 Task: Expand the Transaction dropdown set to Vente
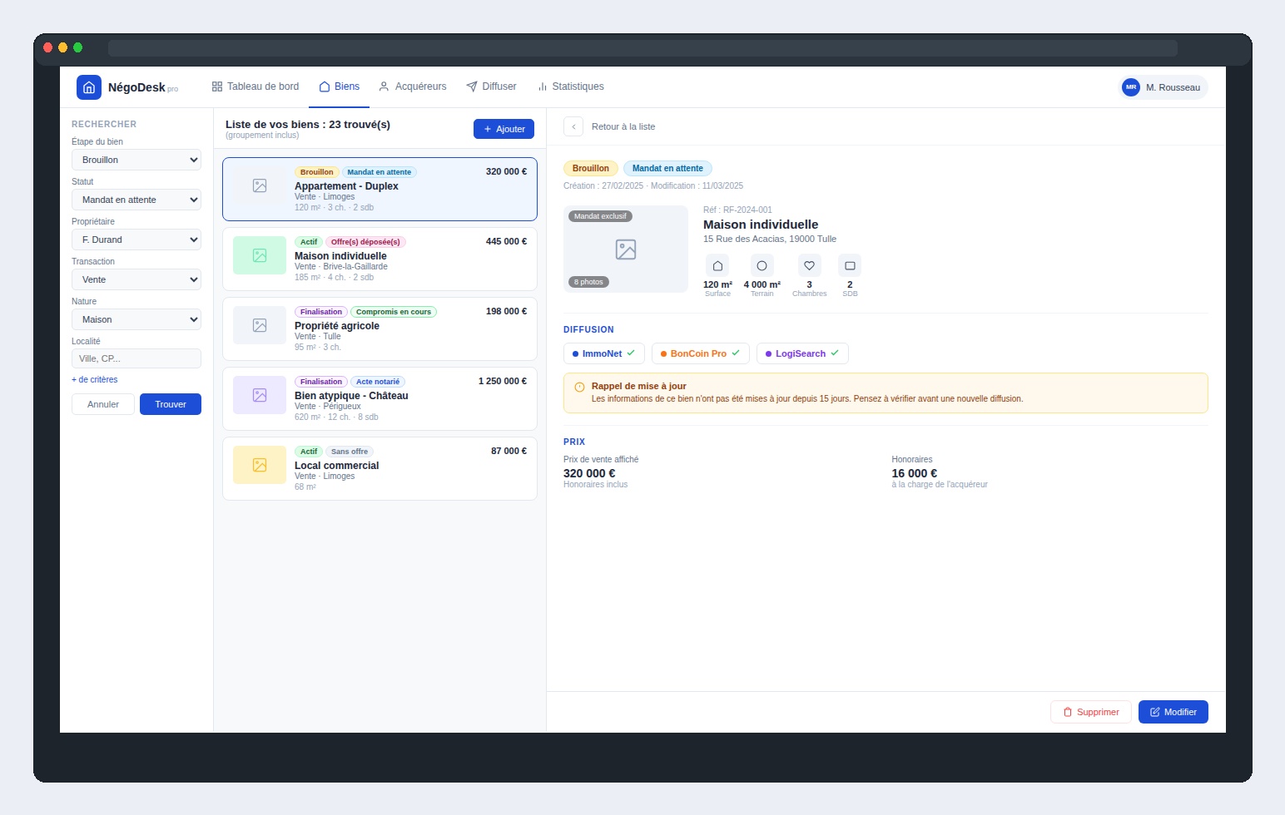pos(136,279)
